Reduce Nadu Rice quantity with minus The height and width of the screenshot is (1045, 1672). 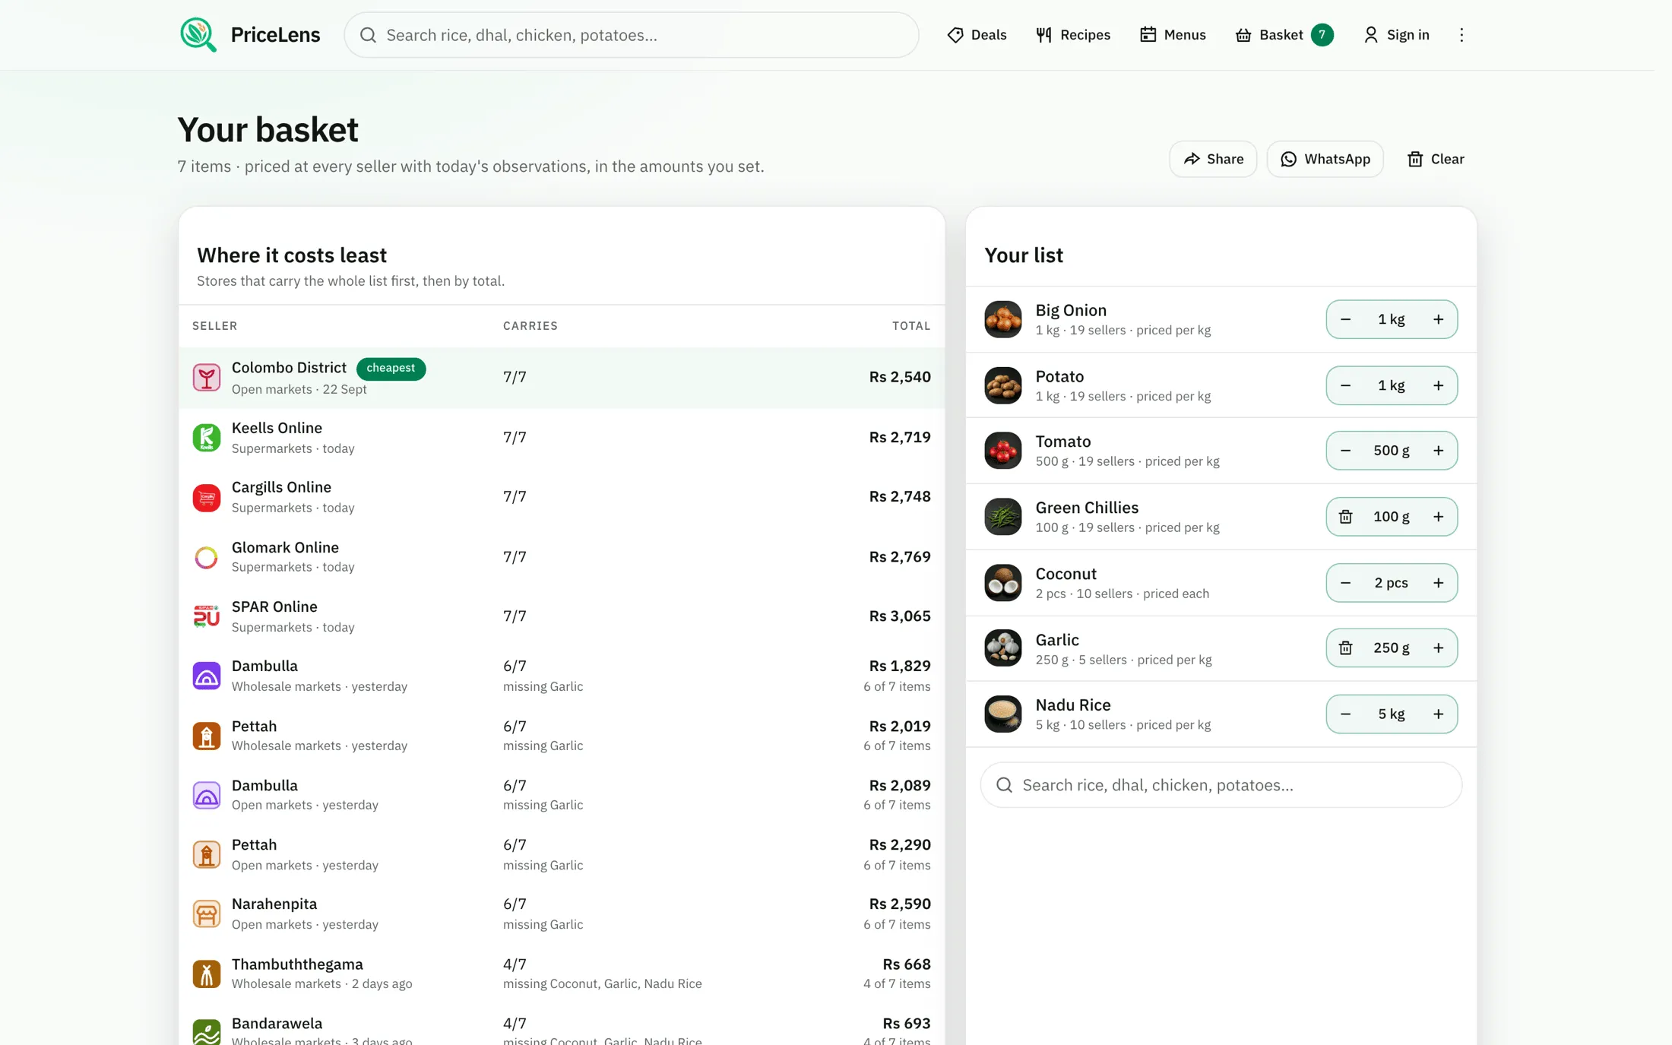[x=1345, y=714]
